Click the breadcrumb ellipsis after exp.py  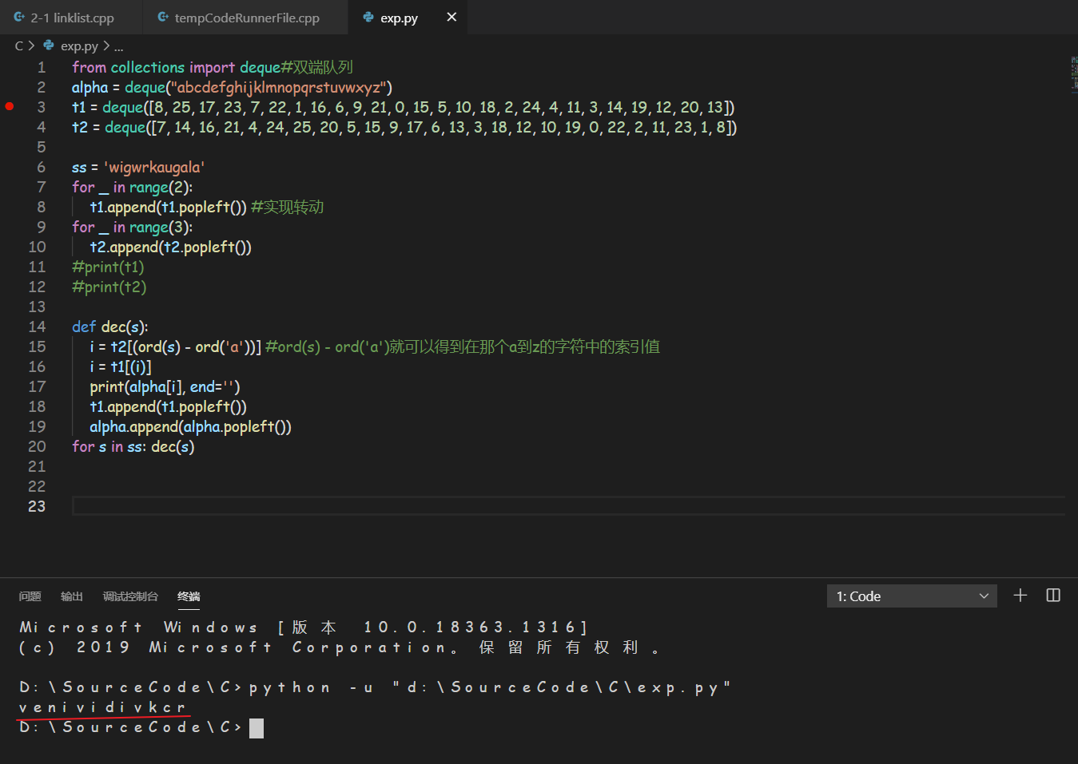[x=119, y=46]
